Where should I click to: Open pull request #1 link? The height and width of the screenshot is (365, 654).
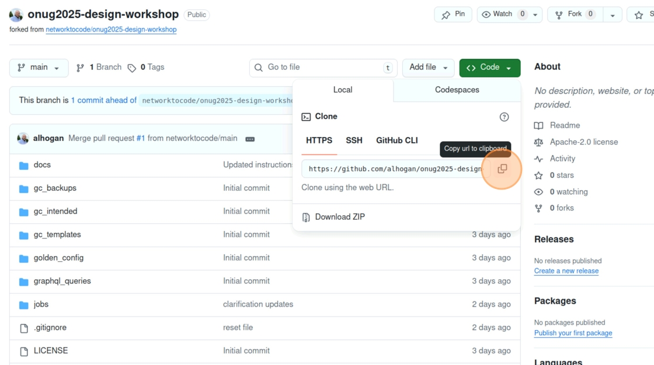click(141, 138)
